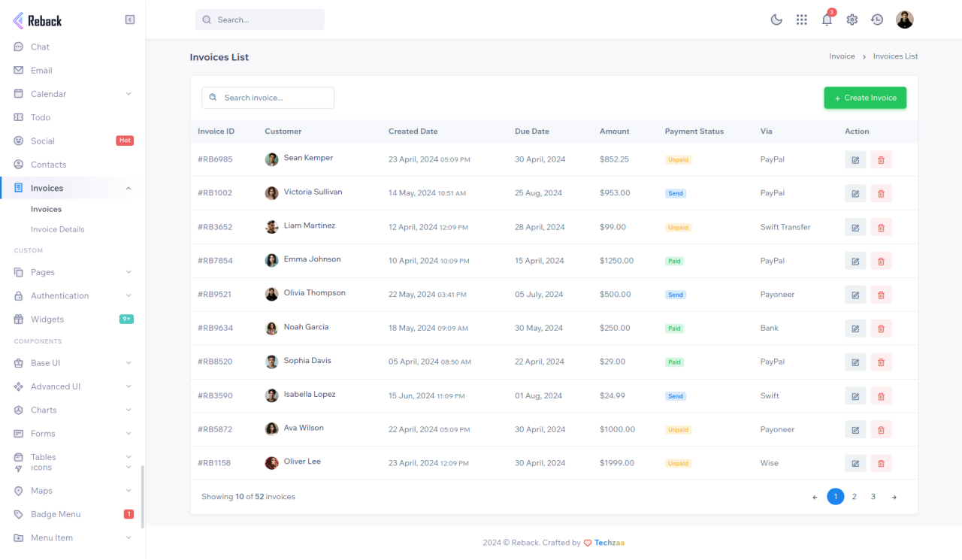Screen dimensions: 962x560
Task: Click the Create Invoice button
Action: 865,98
